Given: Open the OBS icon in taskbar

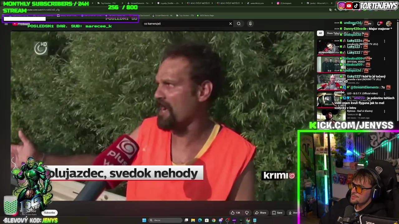Looking at the screenshot, I should pyautogui.click(x=227, y=220).
